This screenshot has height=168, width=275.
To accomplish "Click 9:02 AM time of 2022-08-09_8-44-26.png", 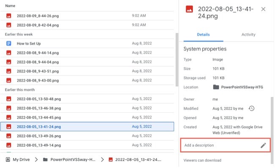I will pos(139,16).
